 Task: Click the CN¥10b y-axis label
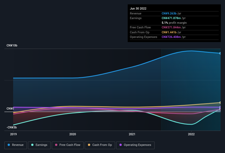pyautogui.click(x=12, y=45)
